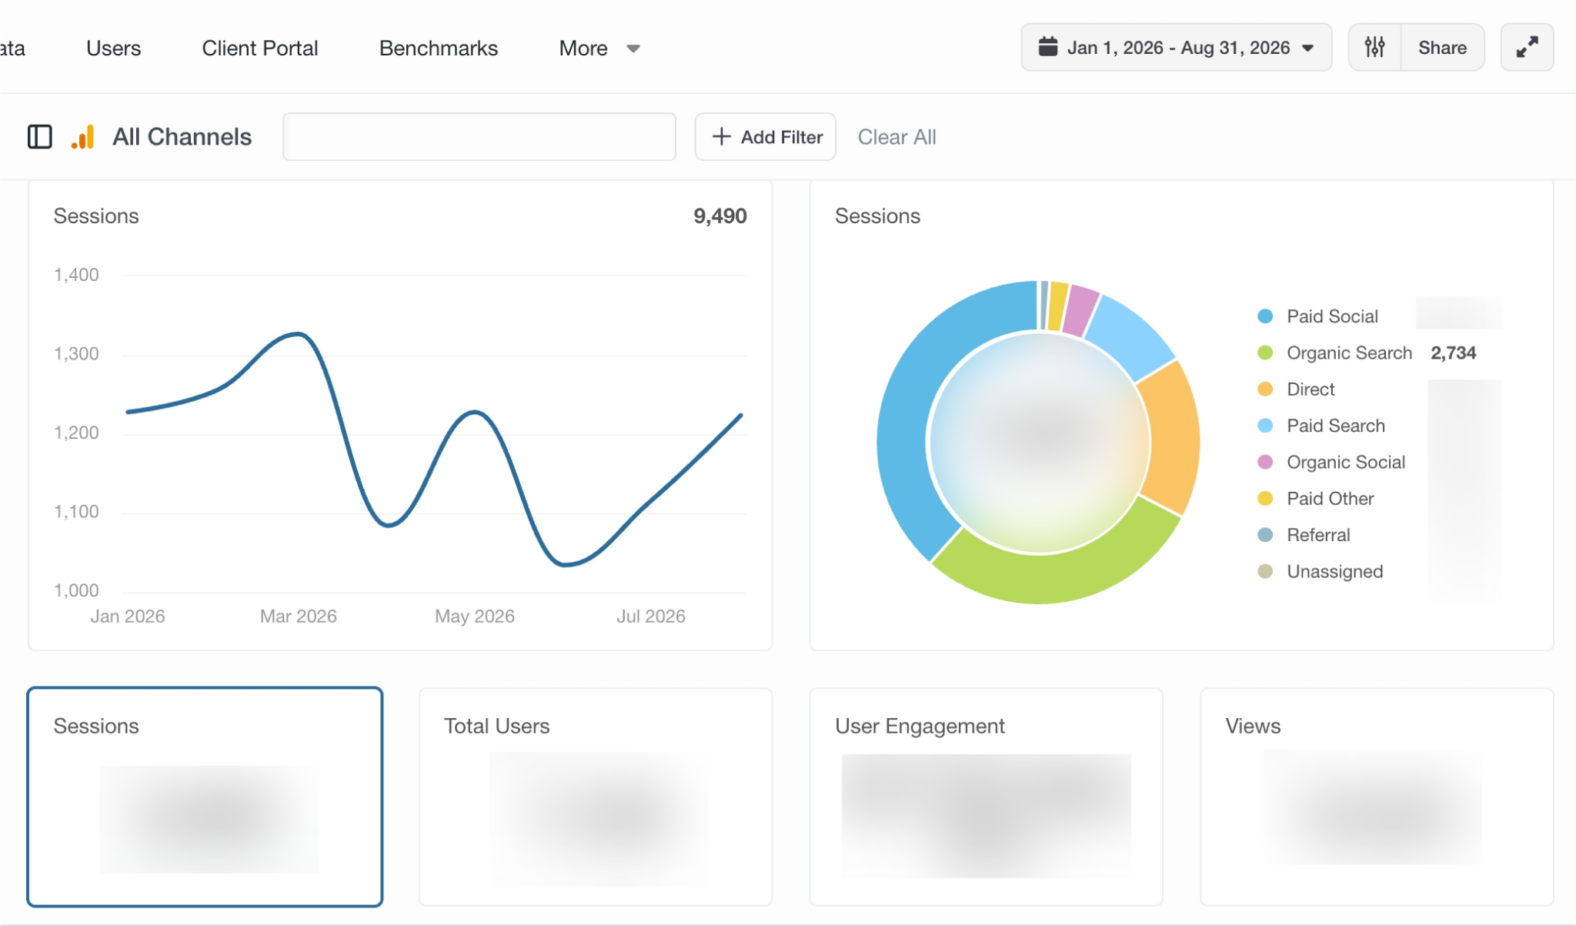Click the Mar 2026 axis label
Image resolution: width=1576 pixels, height=926 pixels.
[299, 617]
